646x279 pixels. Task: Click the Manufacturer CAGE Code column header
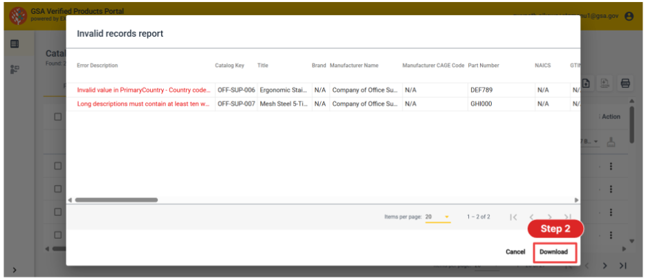pyautogui.click(x=434, y=66)
